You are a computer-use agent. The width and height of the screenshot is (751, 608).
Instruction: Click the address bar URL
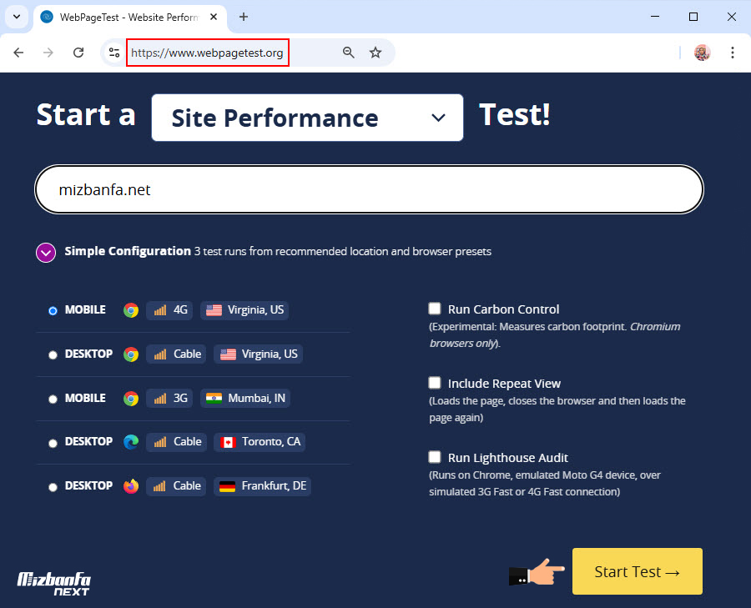click(208, 53)
